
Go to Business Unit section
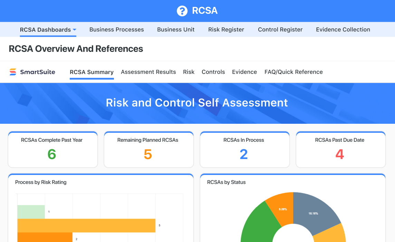[176, 30]
